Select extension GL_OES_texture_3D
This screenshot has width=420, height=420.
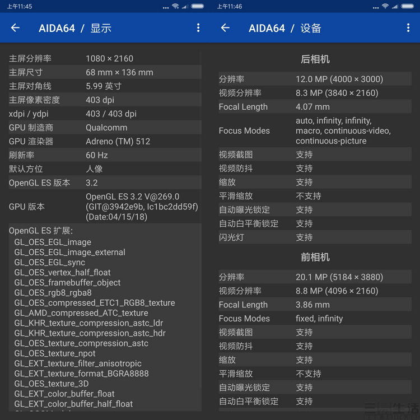pos(52,384)
